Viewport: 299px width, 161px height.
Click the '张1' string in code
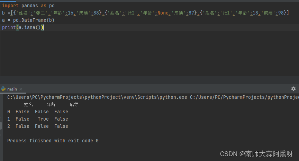click(226, 13)
